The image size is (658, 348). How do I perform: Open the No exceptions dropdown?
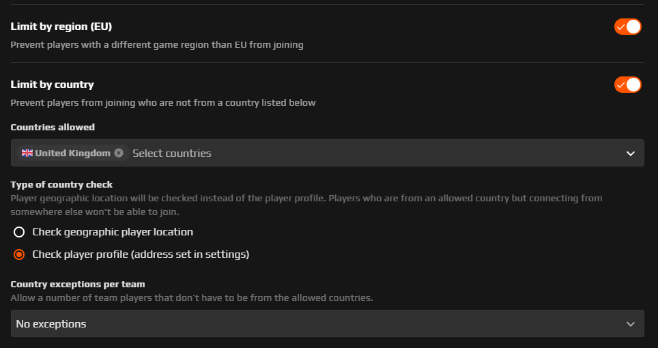click(328, 323)
